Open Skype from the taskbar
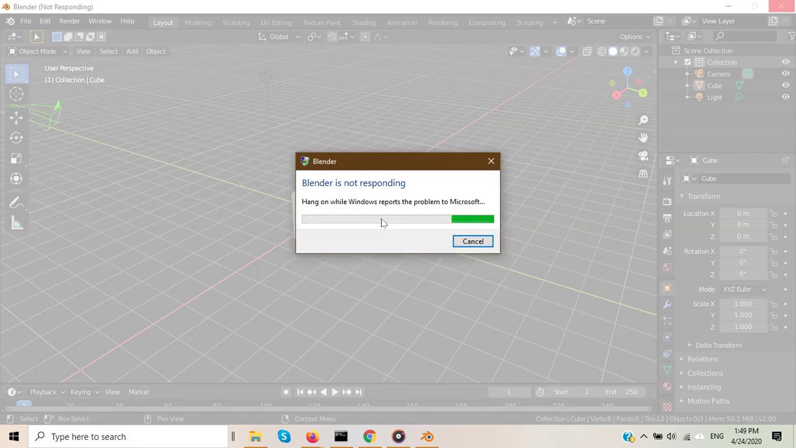Image resolution: width=796 pixels, height=448 pixels. tap(284, 437)
